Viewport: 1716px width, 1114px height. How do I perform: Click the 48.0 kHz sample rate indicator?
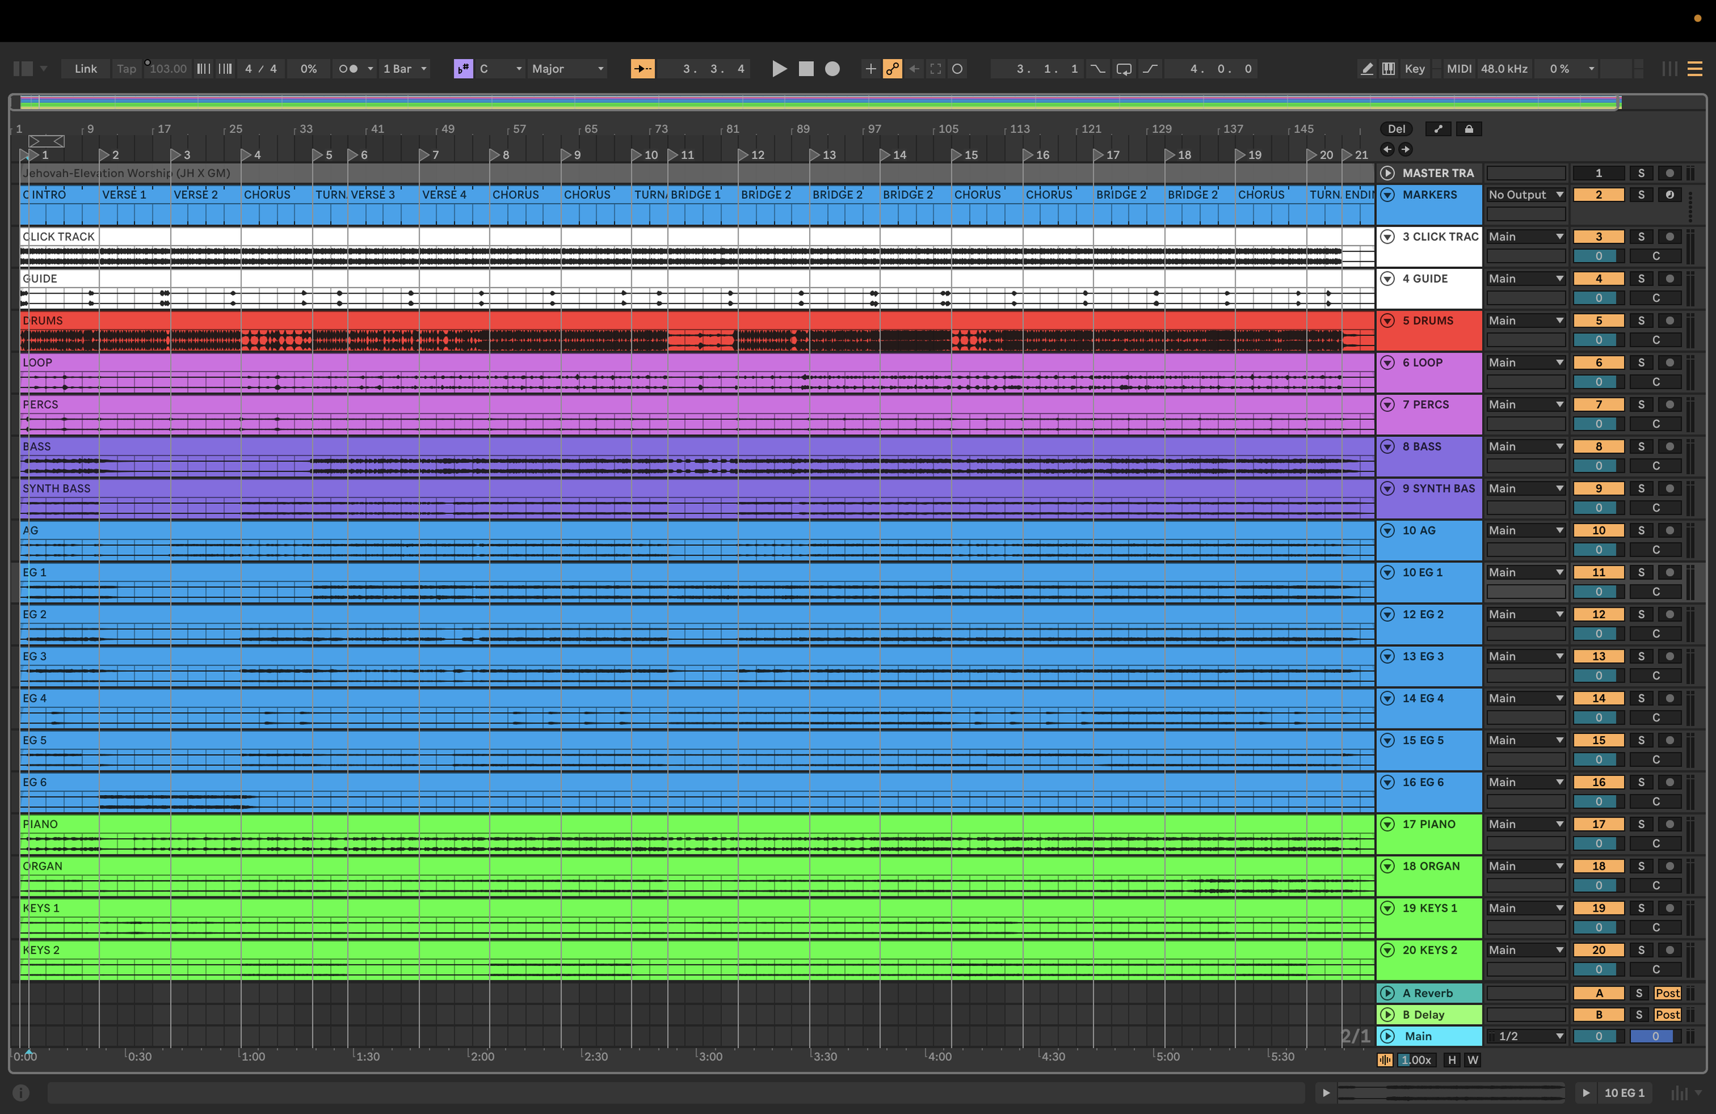point(1504,69)
